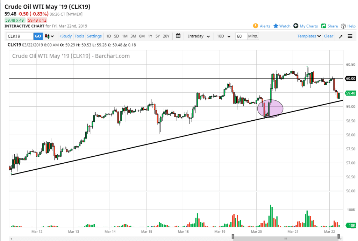Add symbol to Watch list star
The width and height of the screenshot is (358, 241).
coord(276,26)
